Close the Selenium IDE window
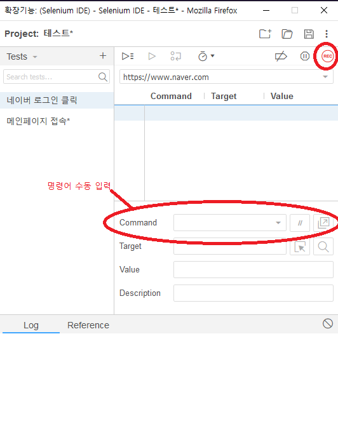This screenshot has height=435, width=338. tap(324, 11)
